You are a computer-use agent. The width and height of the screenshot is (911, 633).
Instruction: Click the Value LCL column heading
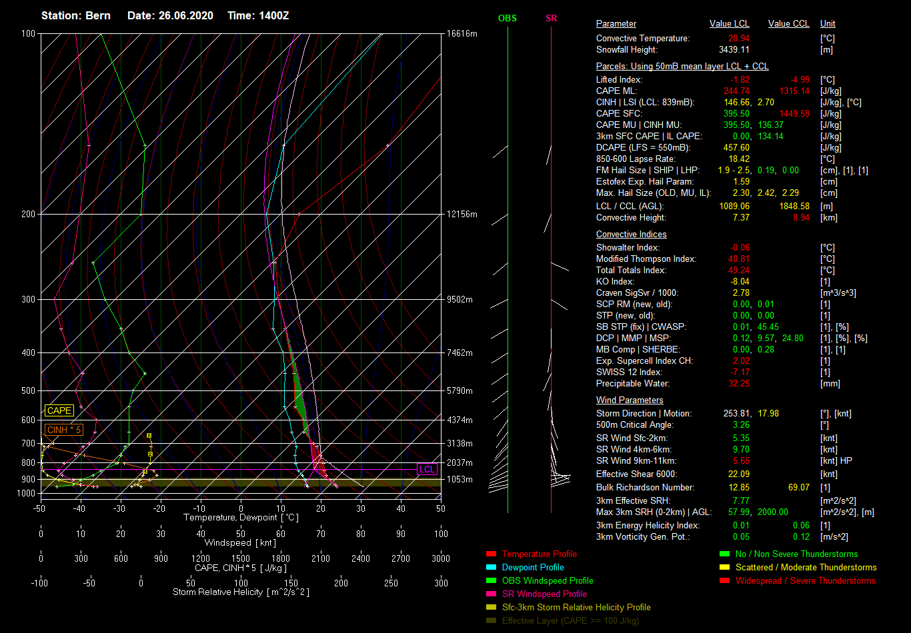pos(729,24)
